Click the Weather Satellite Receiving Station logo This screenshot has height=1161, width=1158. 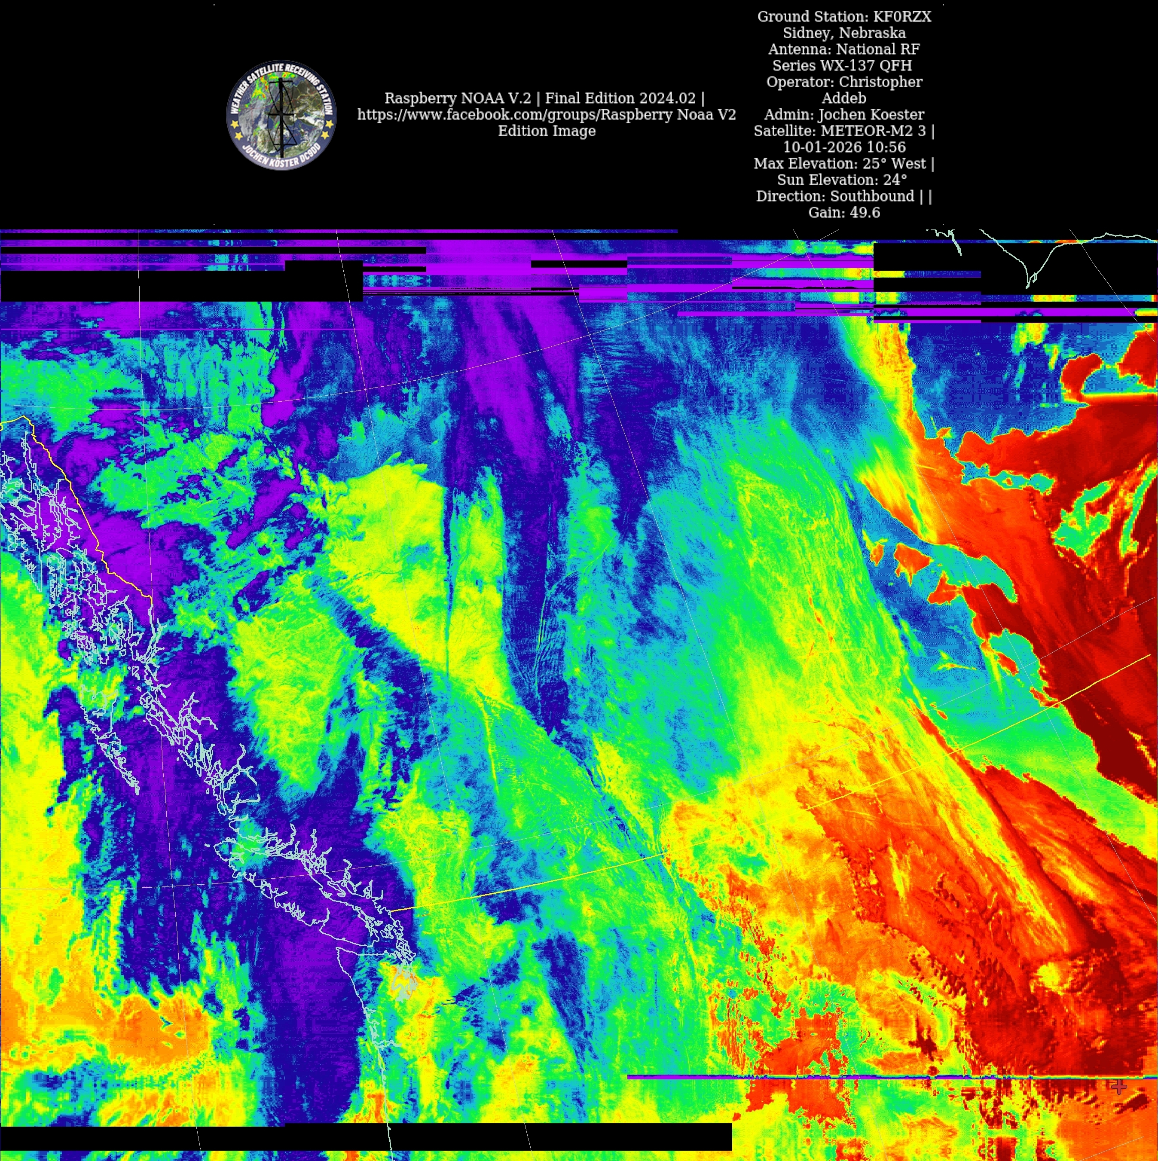click(281, 116)
